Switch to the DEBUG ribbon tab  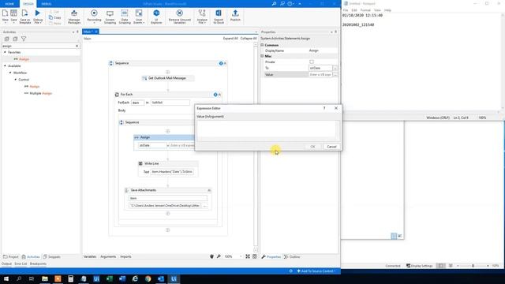click(47, 4)
